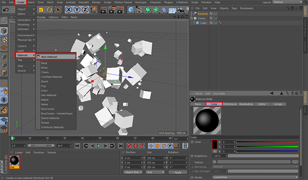The height and width of the screenshot is (180, 308).
Task: Toggle Cloner object enable checkmark
Action: [x=216, y=18]
